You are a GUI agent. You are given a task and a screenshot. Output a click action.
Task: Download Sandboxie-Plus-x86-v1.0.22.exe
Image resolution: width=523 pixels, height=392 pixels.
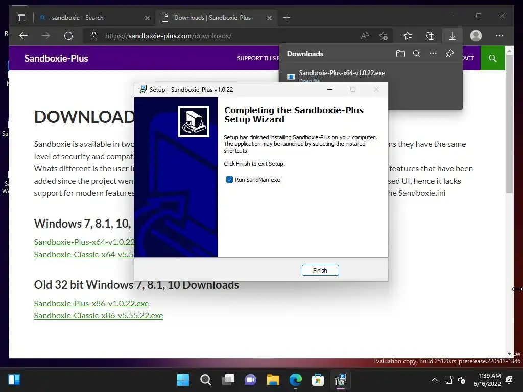click(x=91, y=304)
